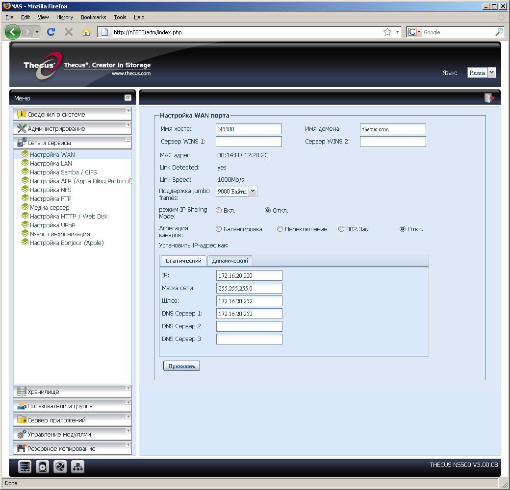Reload the page with the blue refresh icon
This screenshot has height=490, width=510.
coord(51,32)
